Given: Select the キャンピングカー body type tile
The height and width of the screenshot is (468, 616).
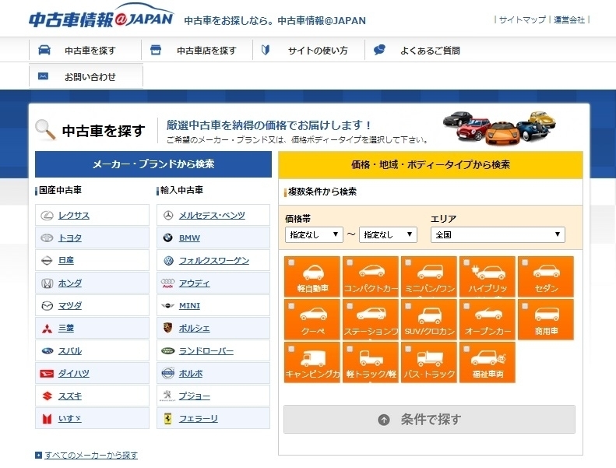Looking at the screenshot, I should coord(312,362).
